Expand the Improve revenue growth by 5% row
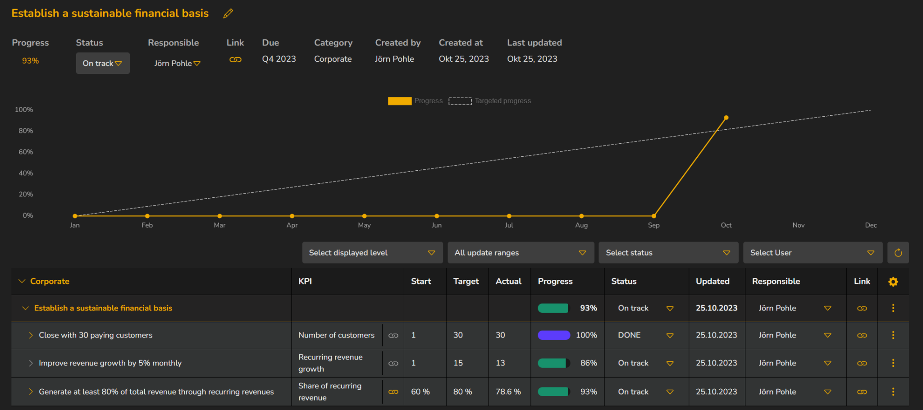The width and height of the screenshot is (923, 410). pos(31,363)
